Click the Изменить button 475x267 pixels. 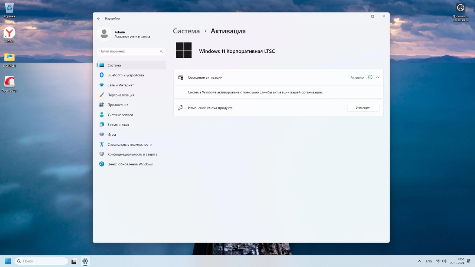point(363,108)
